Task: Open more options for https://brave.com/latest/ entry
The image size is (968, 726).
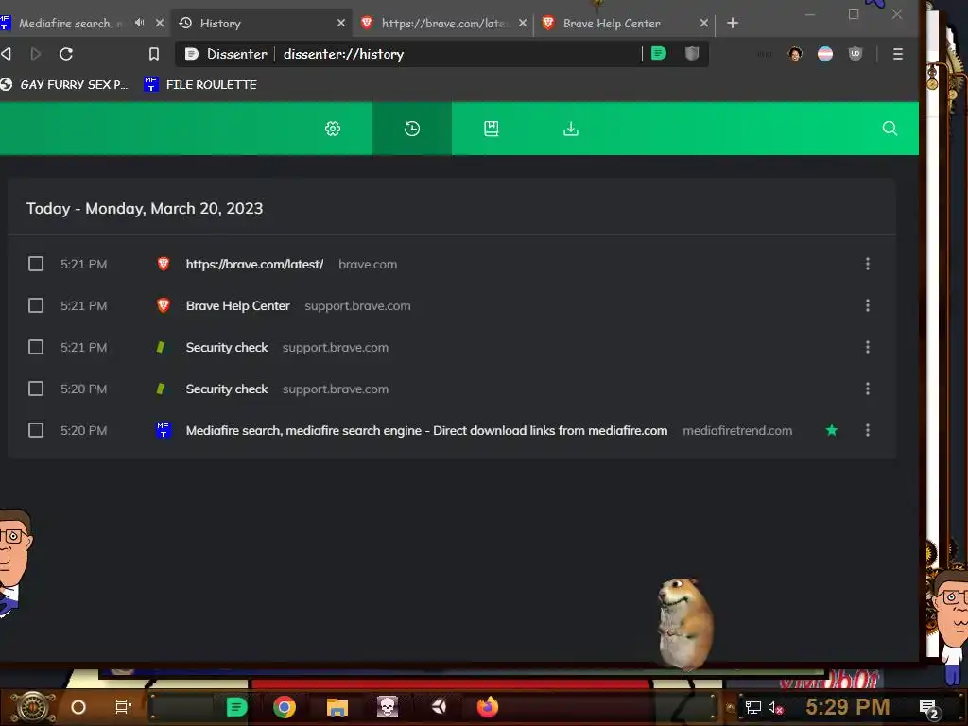Action: 868,265
